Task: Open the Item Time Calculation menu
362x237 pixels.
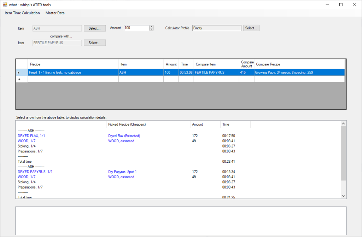Action: pyautogui.click(x=22, y=13)
